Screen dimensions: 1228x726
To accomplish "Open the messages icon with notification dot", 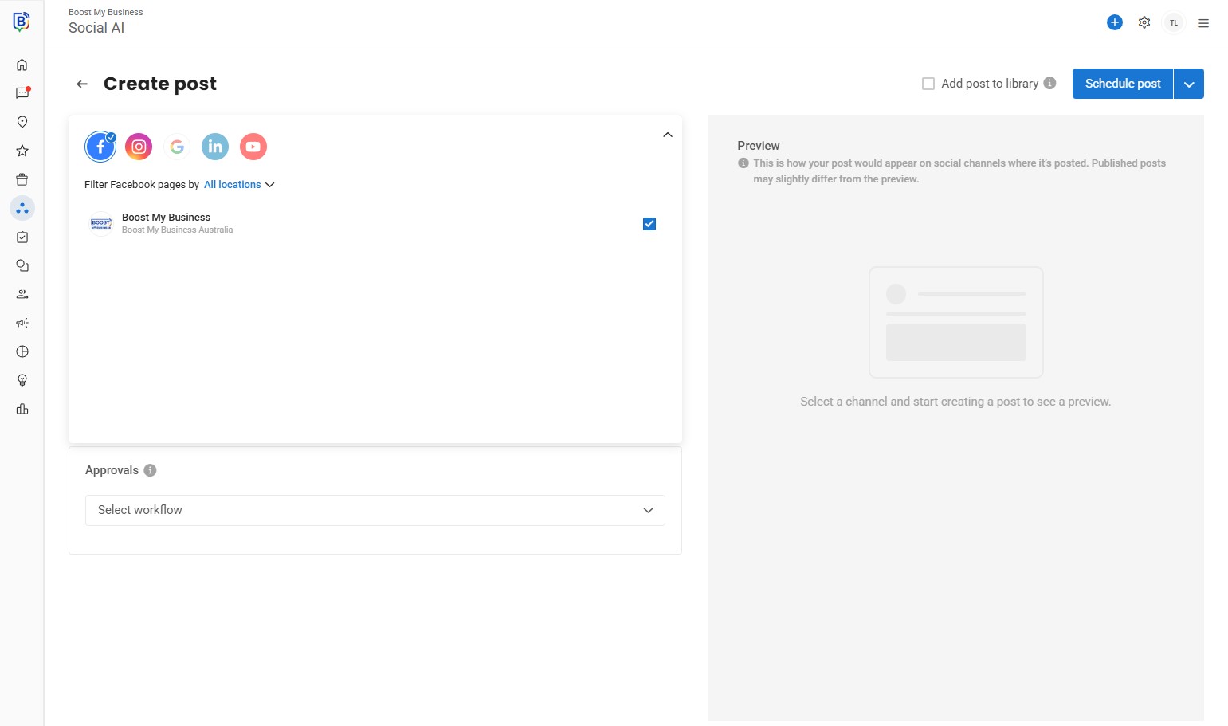I will pyautogui.click(x=22, y=93).
